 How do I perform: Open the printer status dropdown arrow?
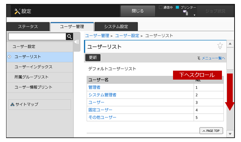194,15
